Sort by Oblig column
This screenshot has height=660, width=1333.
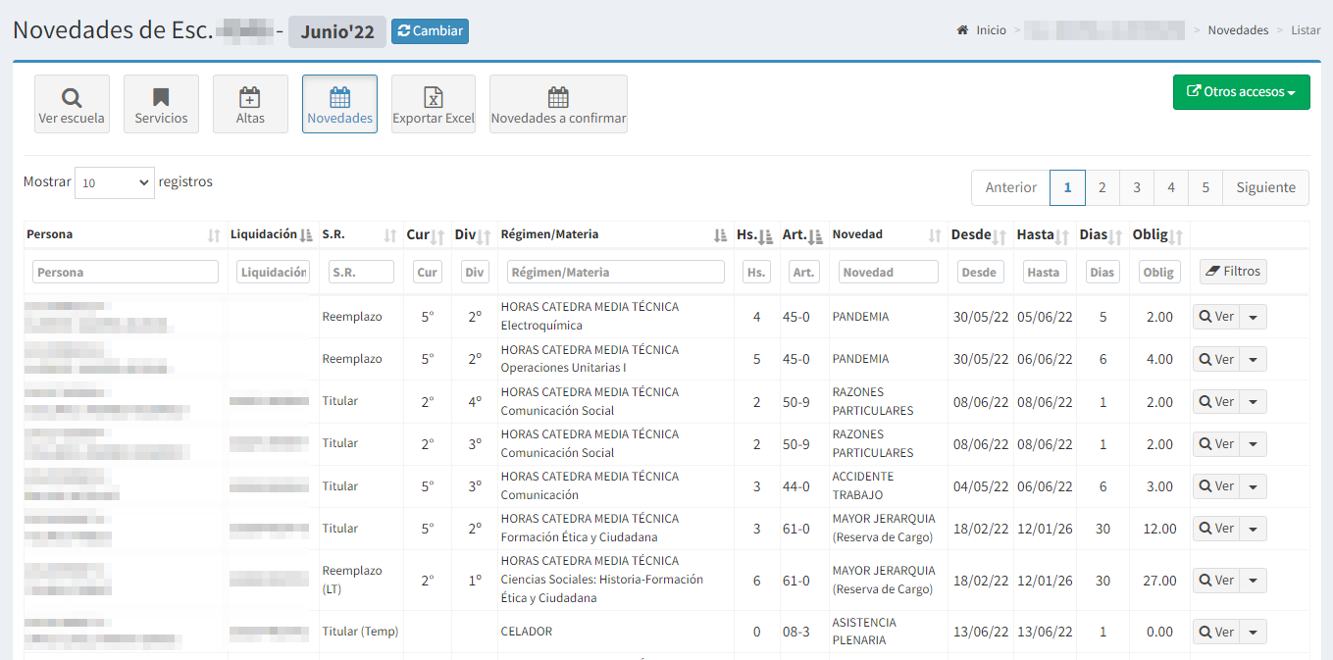pyautogui.click(x=1158, y=234)
